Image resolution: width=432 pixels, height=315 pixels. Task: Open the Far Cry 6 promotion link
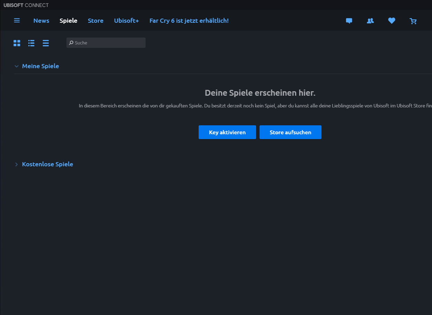tap(189, 21)
